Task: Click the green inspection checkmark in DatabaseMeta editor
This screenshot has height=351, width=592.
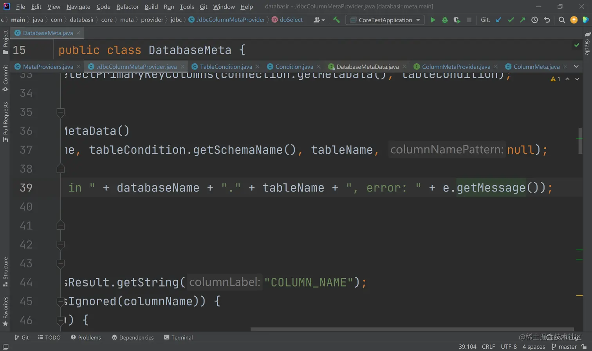Action: coord(577,45)
